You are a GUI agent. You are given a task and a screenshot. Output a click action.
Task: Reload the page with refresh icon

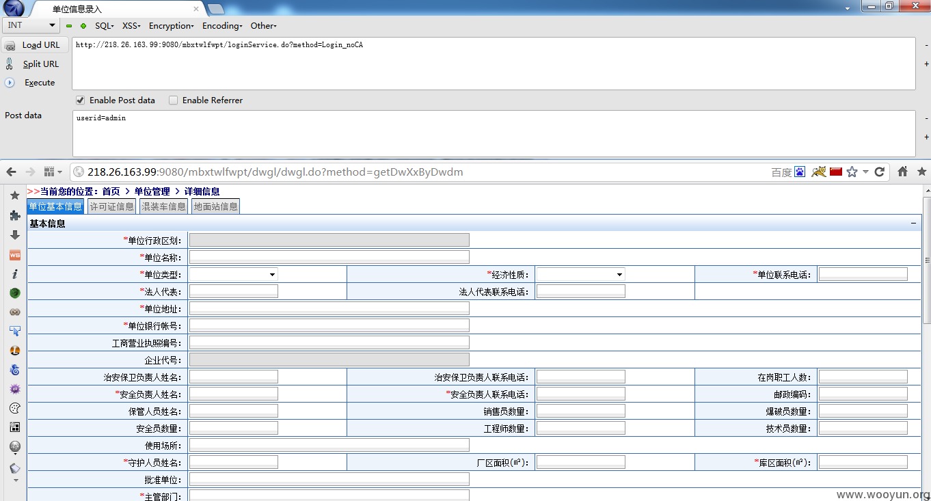coord(880,172)
